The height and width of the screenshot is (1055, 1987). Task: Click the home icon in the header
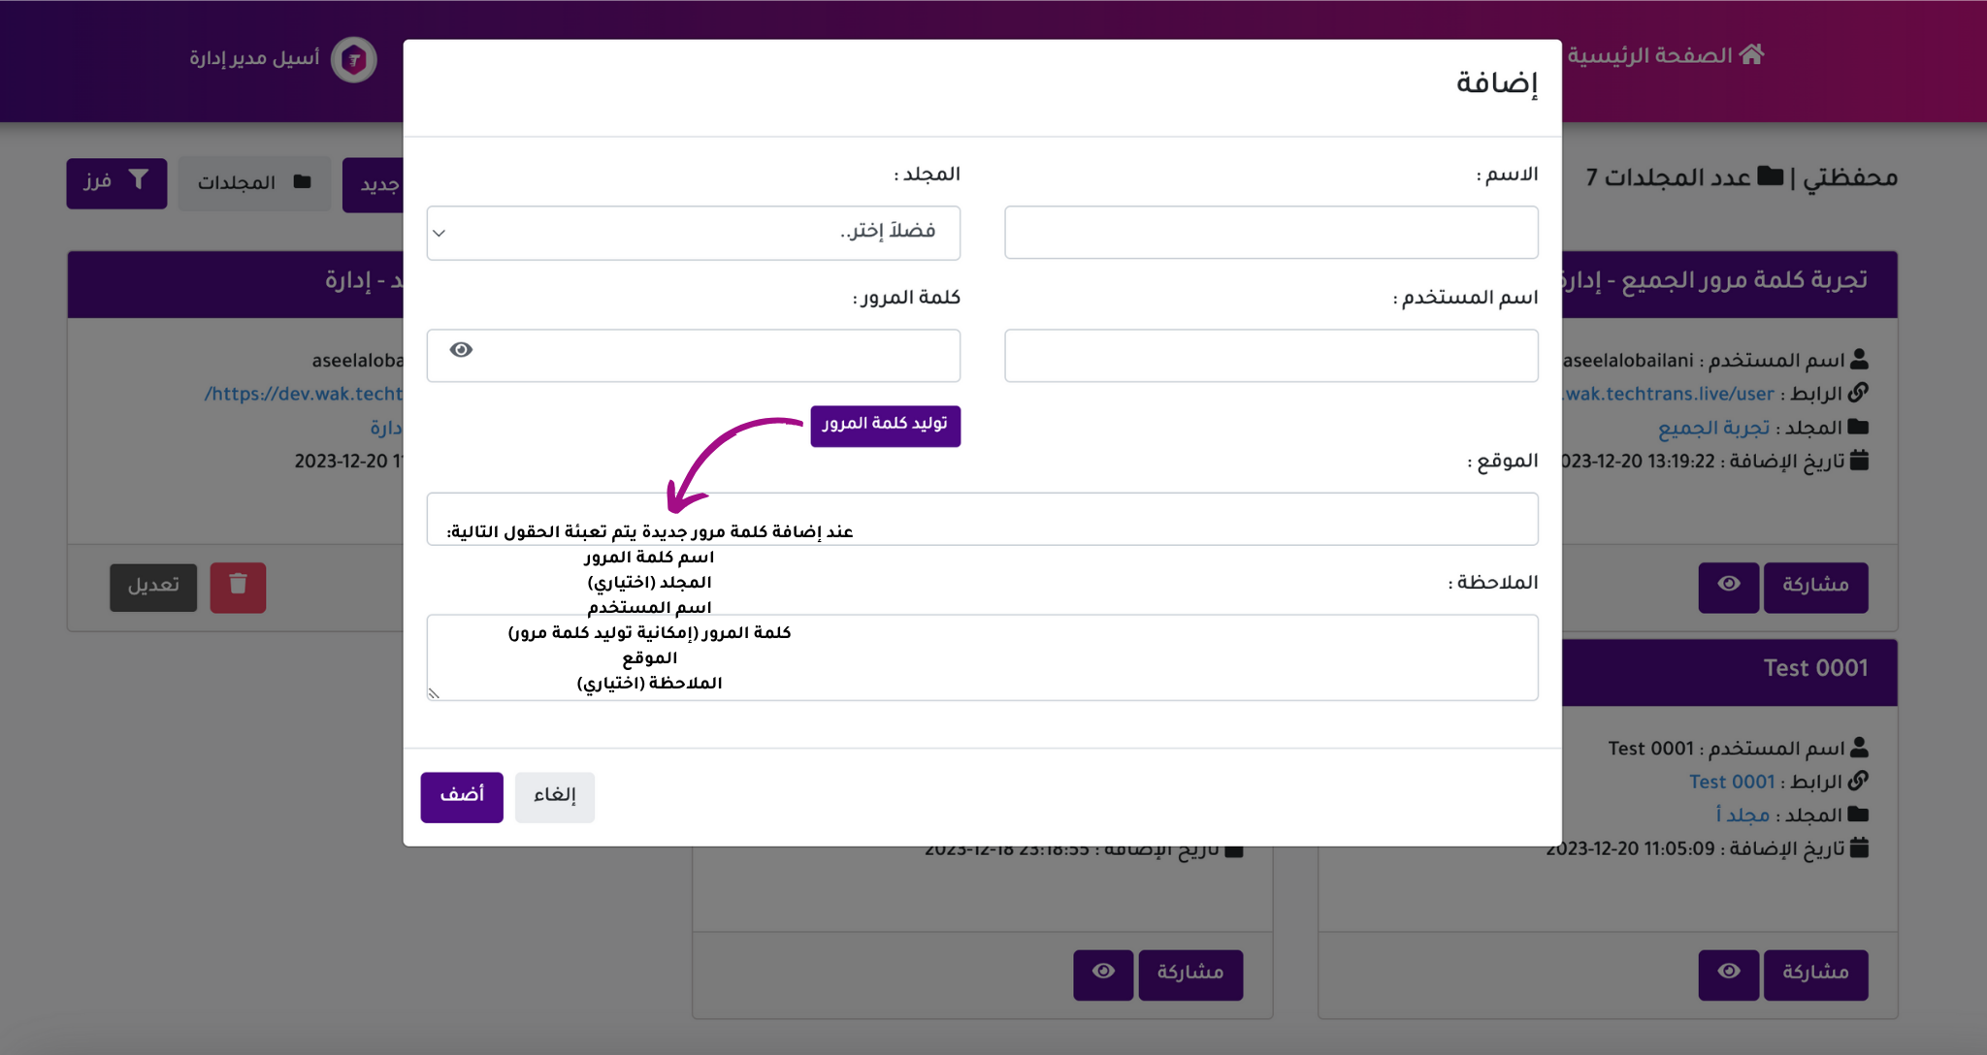coord(1751,55)
